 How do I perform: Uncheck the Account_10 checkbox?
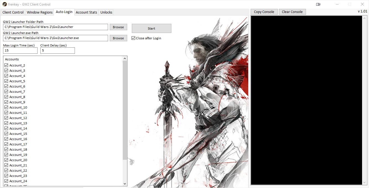6,107
